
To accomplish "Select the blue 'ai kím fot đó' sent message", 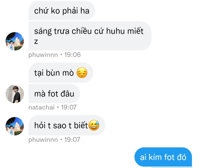I will pos(163,157).
